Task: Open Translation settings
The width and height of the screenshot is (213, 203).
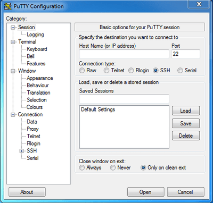Action: (38, 92)
